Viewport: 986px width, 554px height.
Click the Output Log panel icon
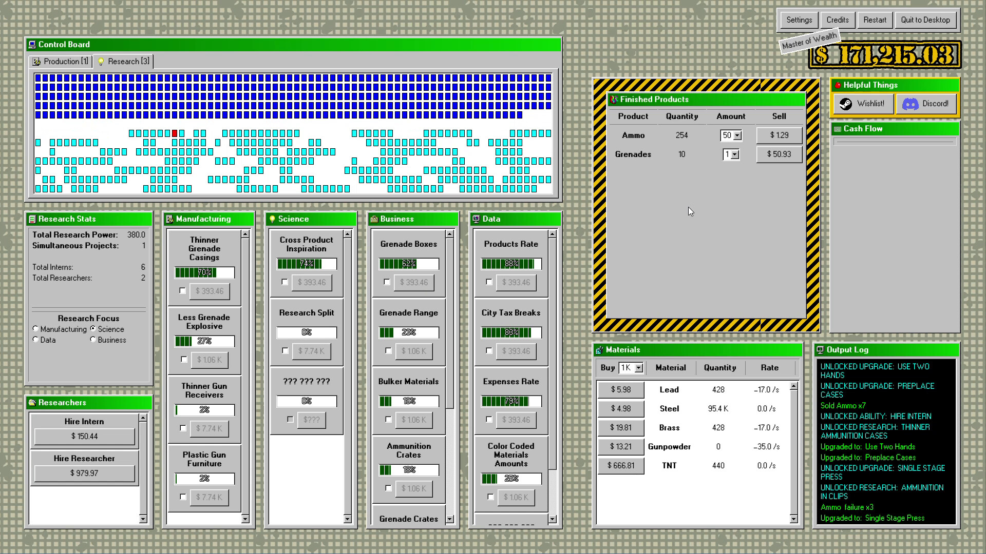point(820,350)
